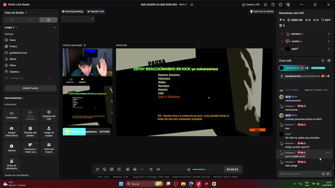Adjust the speaker volume slider
Image resolution: width=335 pixels, height=188 pixels.
click(x=173, y=169)
